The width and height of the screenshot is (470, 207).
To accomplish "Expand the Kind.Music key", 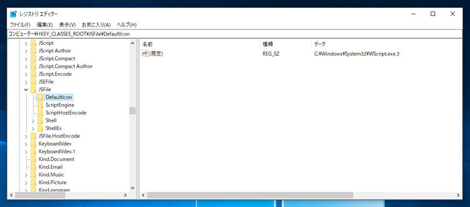I will click(x=26, y=175).
